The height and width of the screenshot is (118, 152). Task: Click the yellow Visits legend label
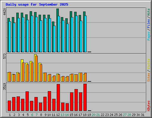(x=149, y=64)
